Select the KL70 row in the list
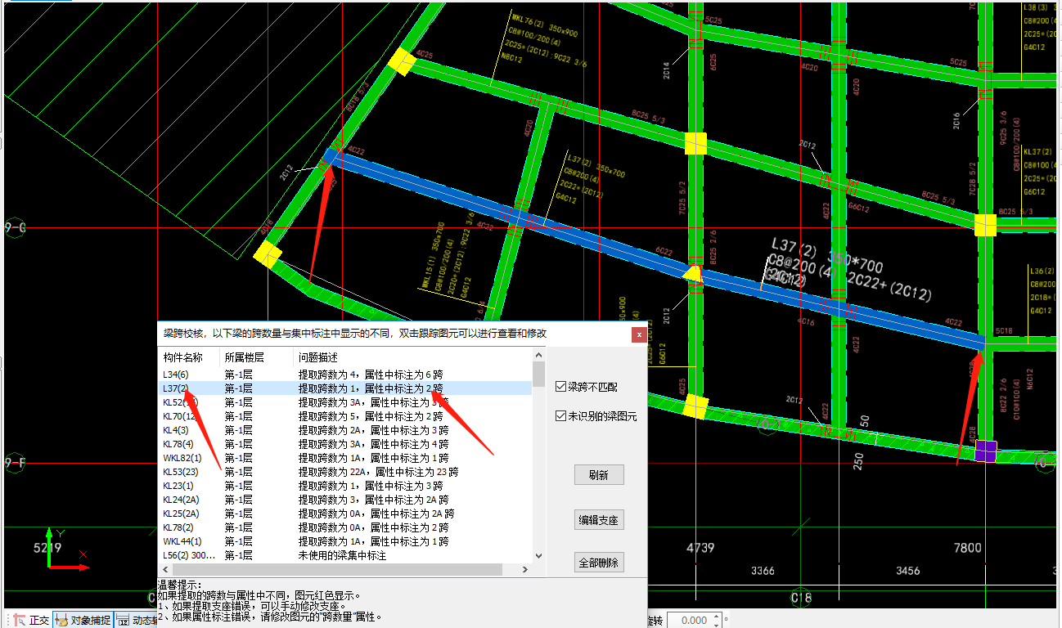This screenshot has height=628, width=1062. pos(344,416)
